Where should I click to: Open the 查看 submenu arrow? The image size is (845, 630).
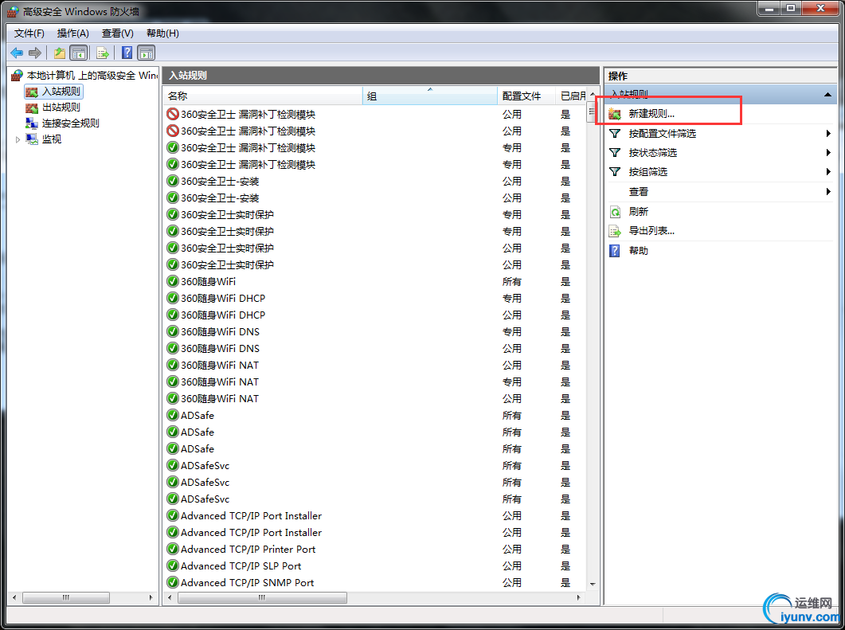[828, 191]
